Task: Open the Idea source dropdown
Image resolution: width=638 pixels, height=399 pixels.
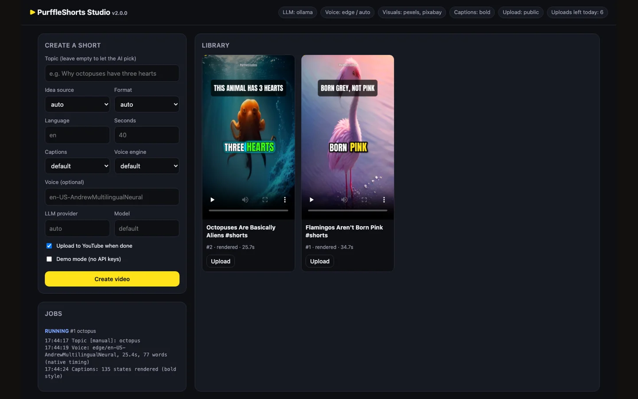Action: [x=77, y=105]
